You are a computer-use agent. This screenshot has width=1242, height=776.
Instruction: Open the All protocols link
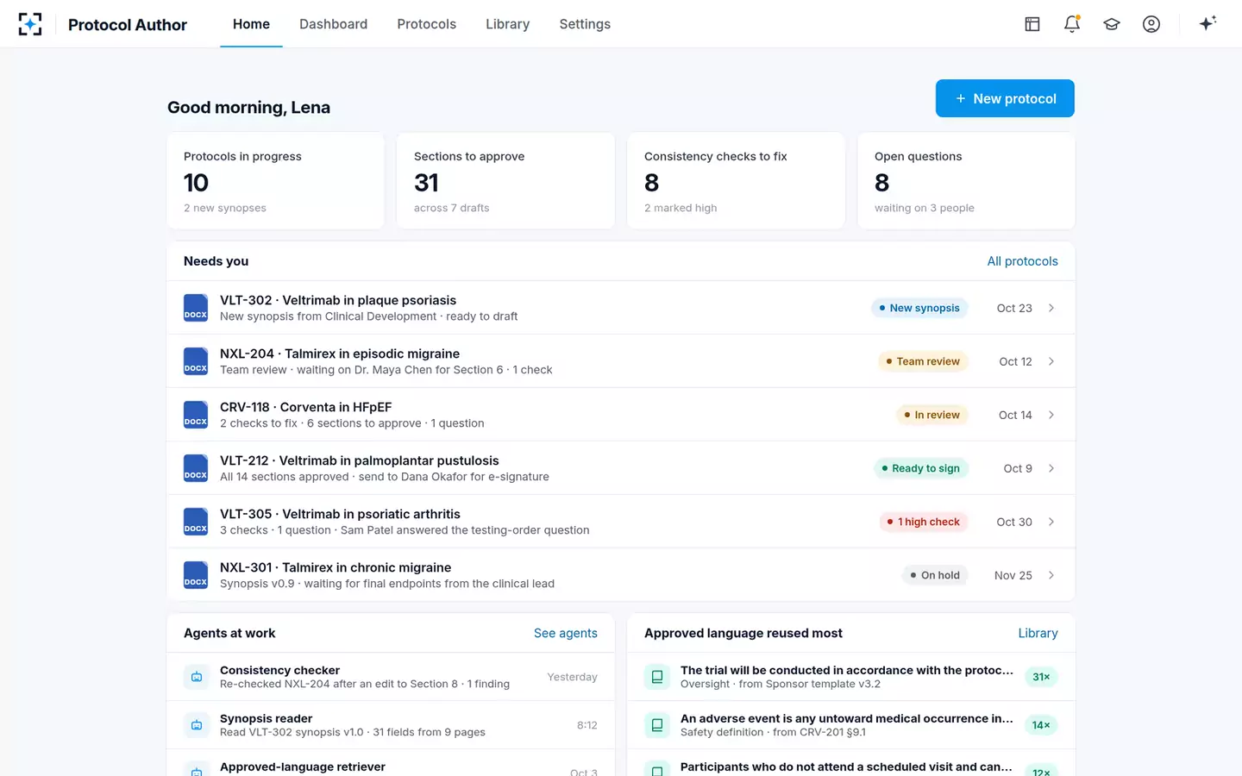tap(1022, 261)
